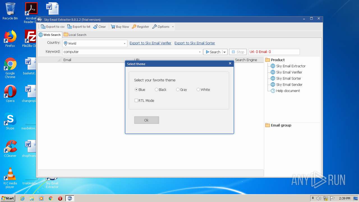The width and height of the screenshot is (359, 202).
Task: Open Sky Email Sorter in Product tree
Action: (x=286, y=79)
